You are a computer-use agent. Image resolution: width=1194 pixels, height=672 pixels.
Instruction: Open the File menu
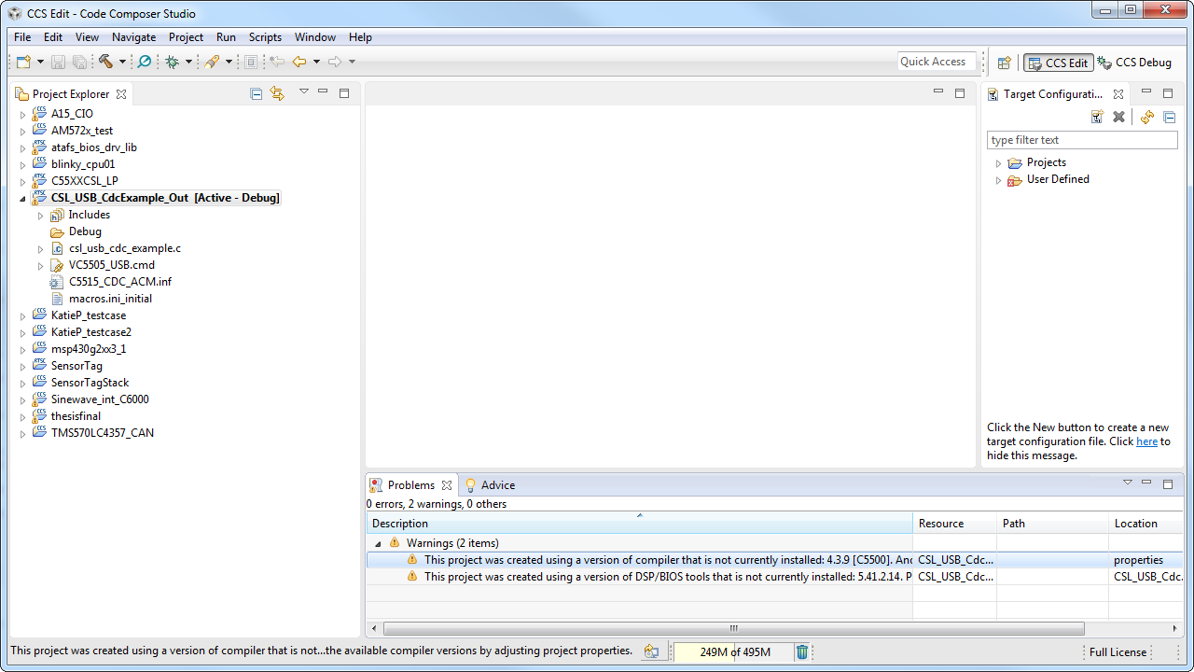pyautogui.click(x=22, y=37)
